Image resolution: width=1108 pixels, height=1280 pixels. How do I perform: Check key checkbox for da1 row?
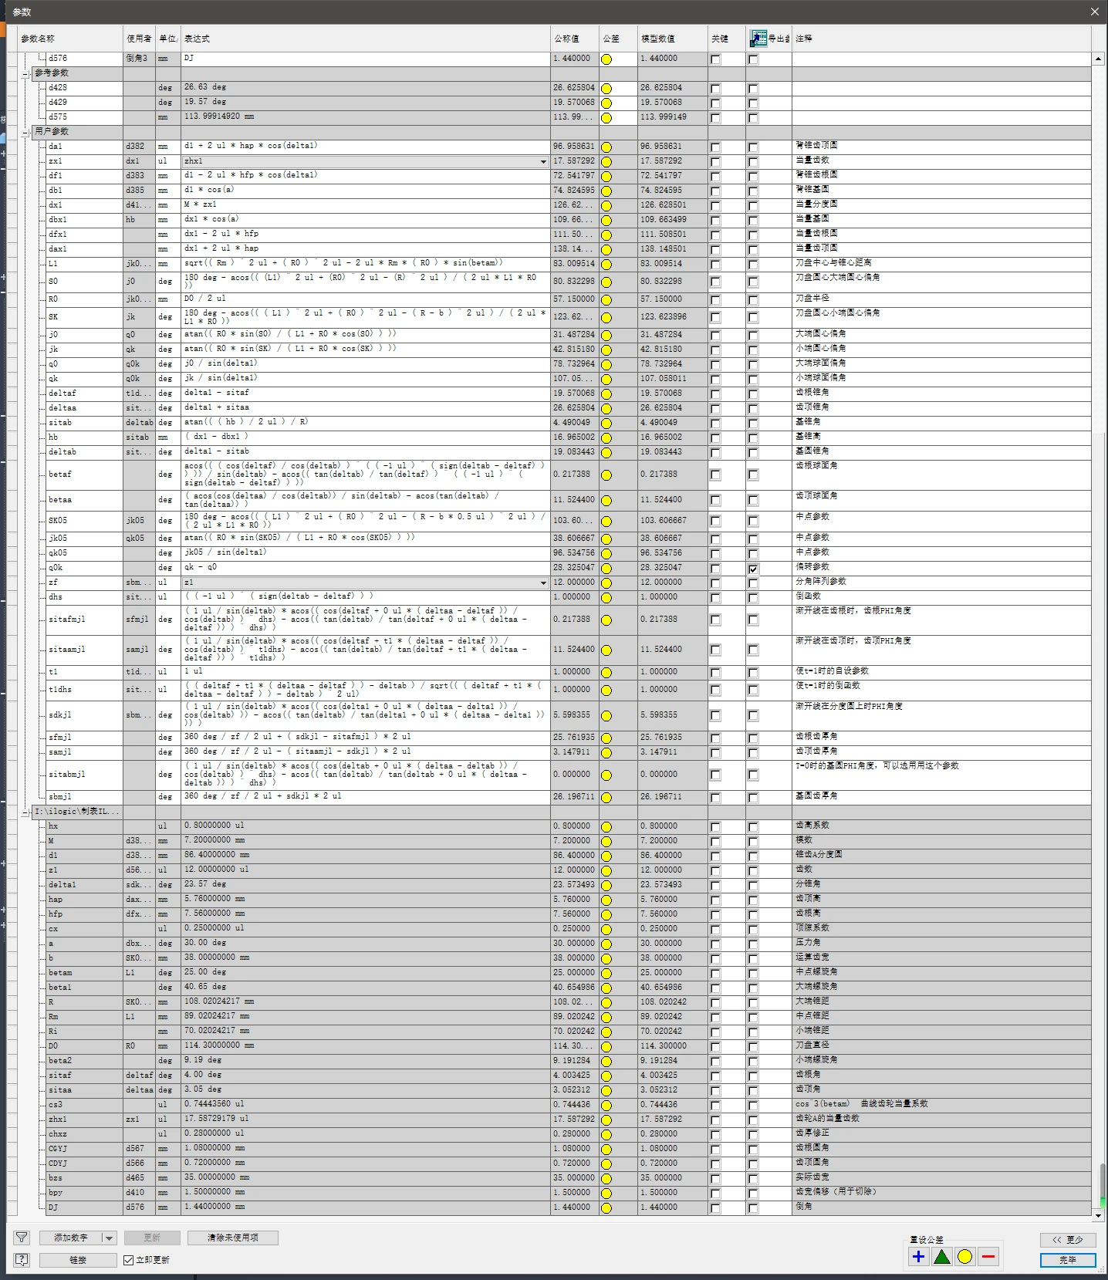click(x=715, y=147)
